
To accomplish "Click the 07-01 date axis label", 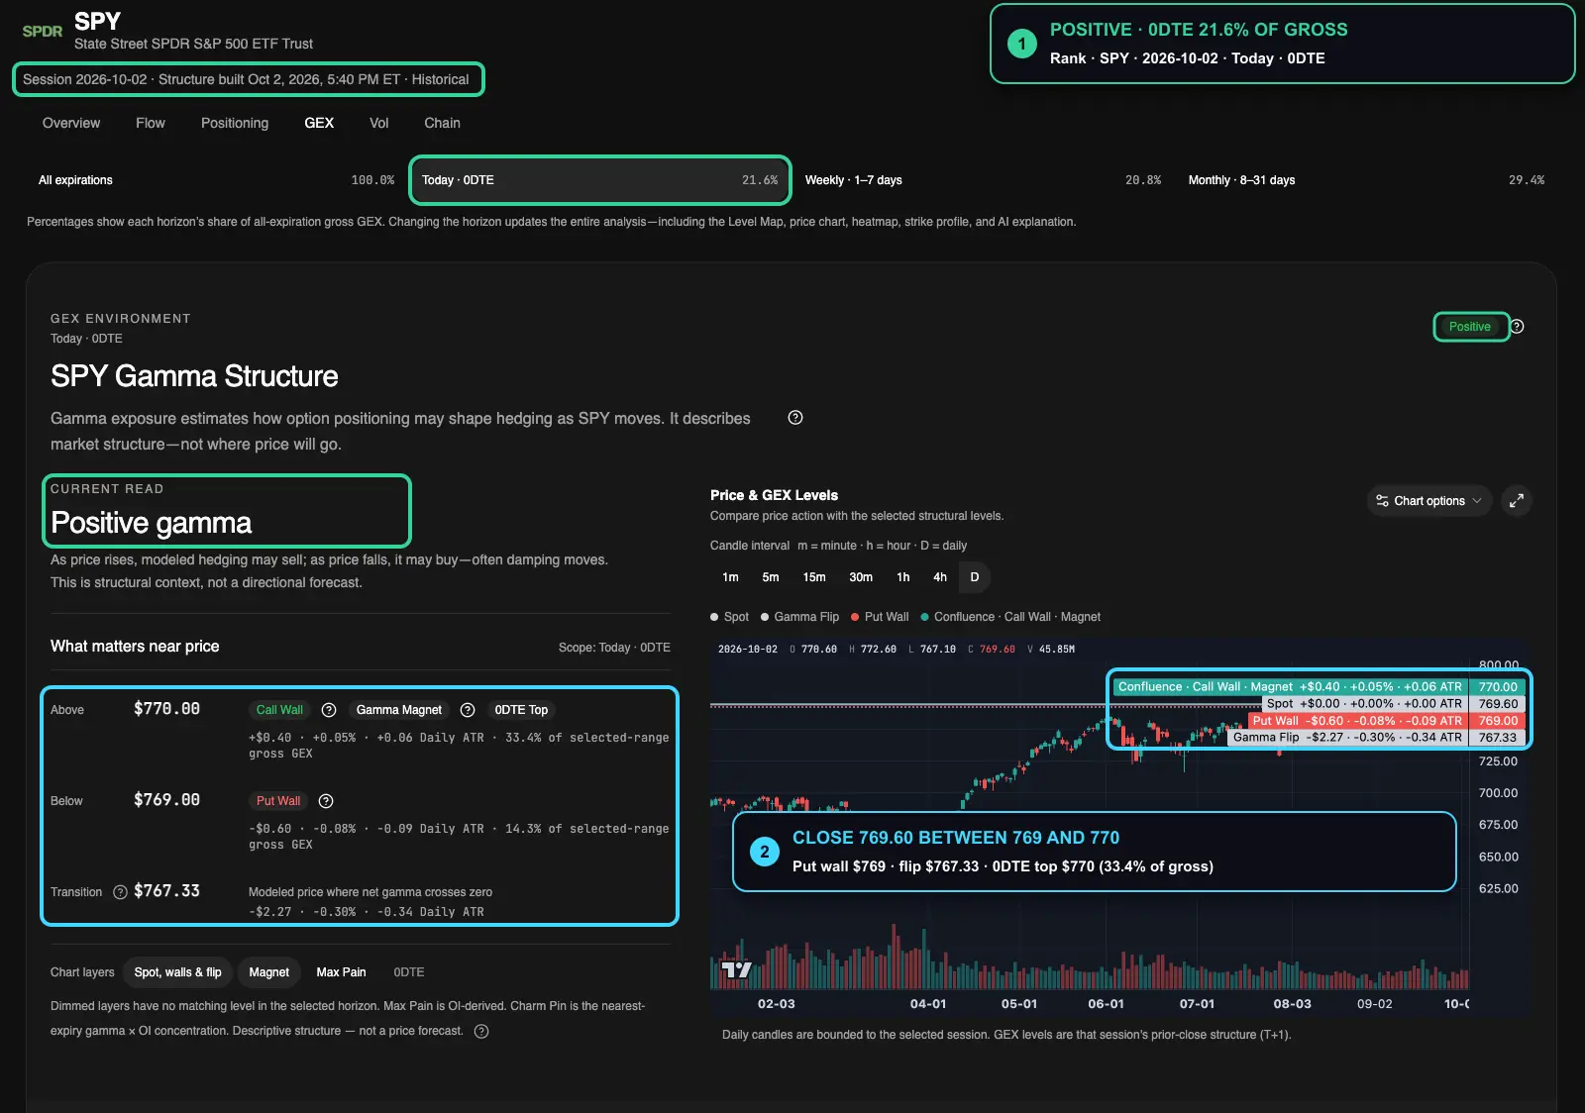I will pos(1197,1004).
